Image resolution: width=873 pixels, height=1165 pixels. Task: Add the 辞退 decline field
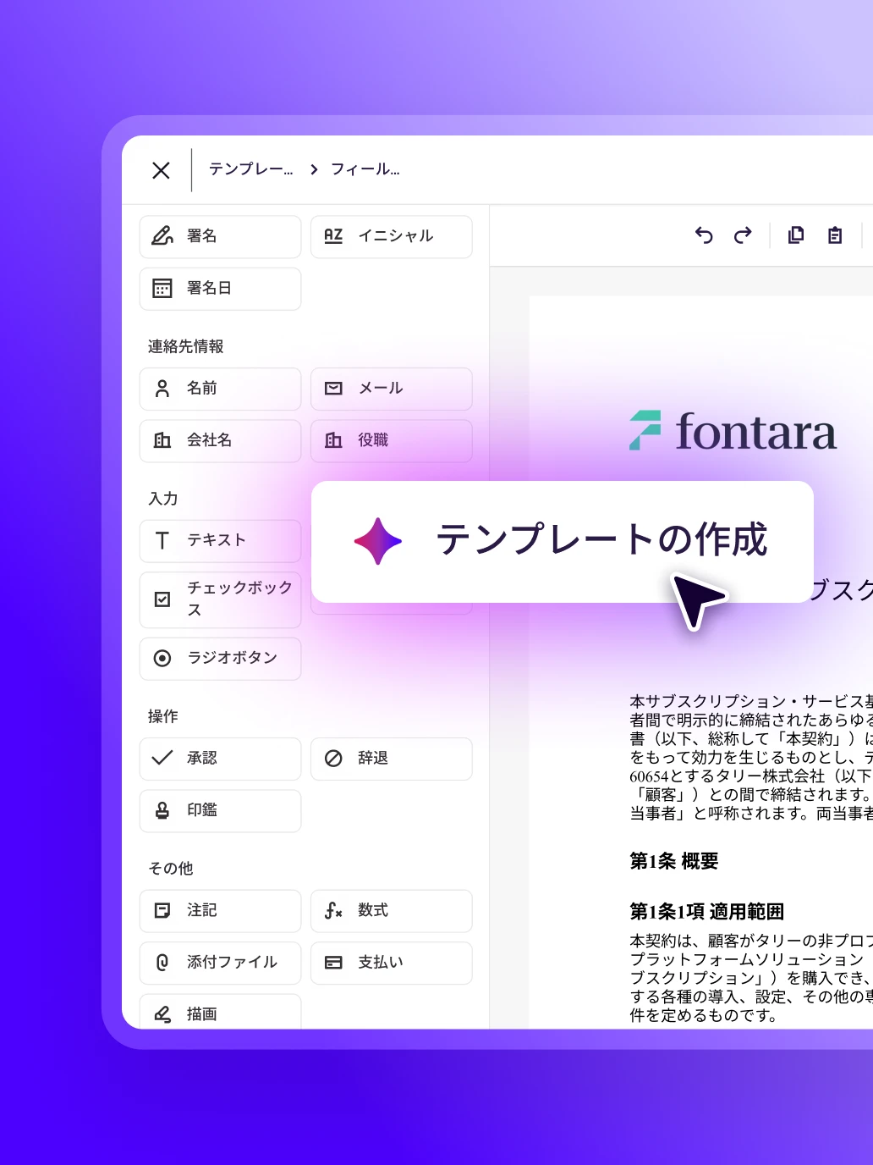pos(391,759)
